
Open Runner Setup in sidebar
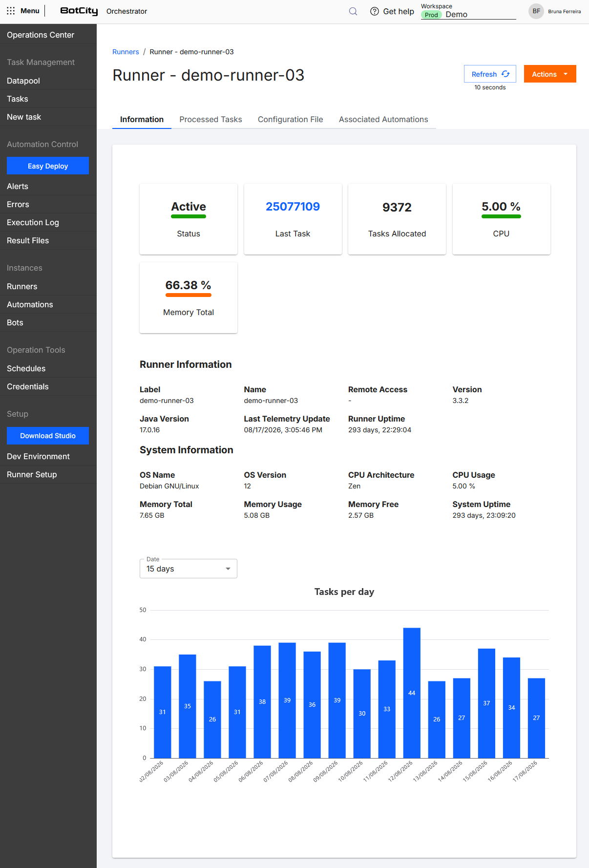(x=48, y=474)
